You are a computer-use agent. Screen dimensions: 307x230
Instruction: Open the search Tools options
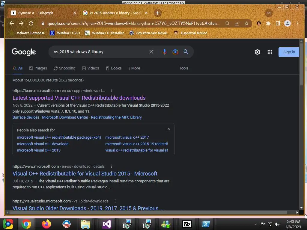coord(184,68)
